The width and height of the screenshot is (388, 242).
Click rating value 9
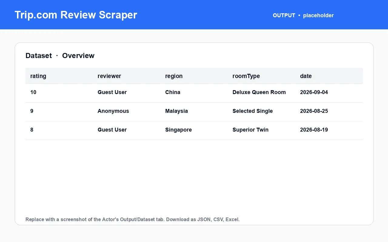(32, 111)
